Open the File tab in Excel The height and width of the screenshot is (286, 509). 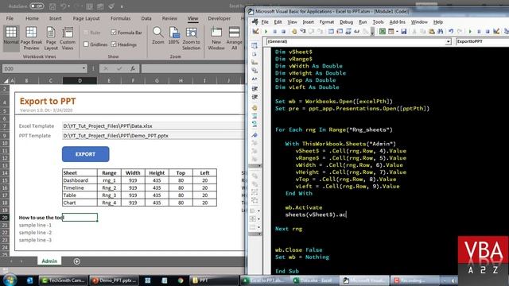(10, 18)
